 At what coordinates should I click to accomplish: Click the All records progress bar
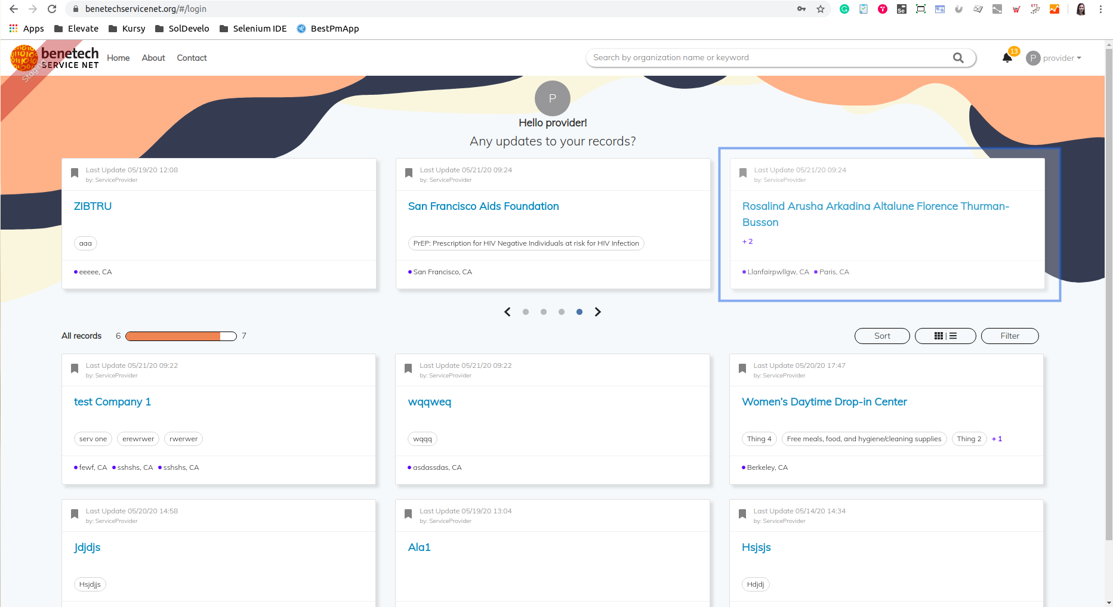[180, 336]
